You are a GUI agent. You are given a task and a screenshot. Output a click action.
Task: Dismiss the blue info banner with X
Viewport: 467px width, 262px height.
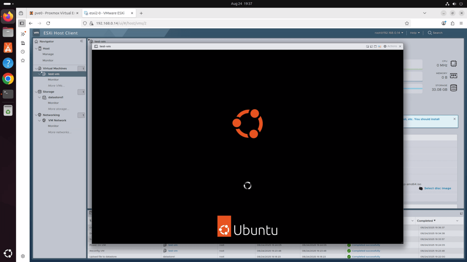(x=455, y=119)
